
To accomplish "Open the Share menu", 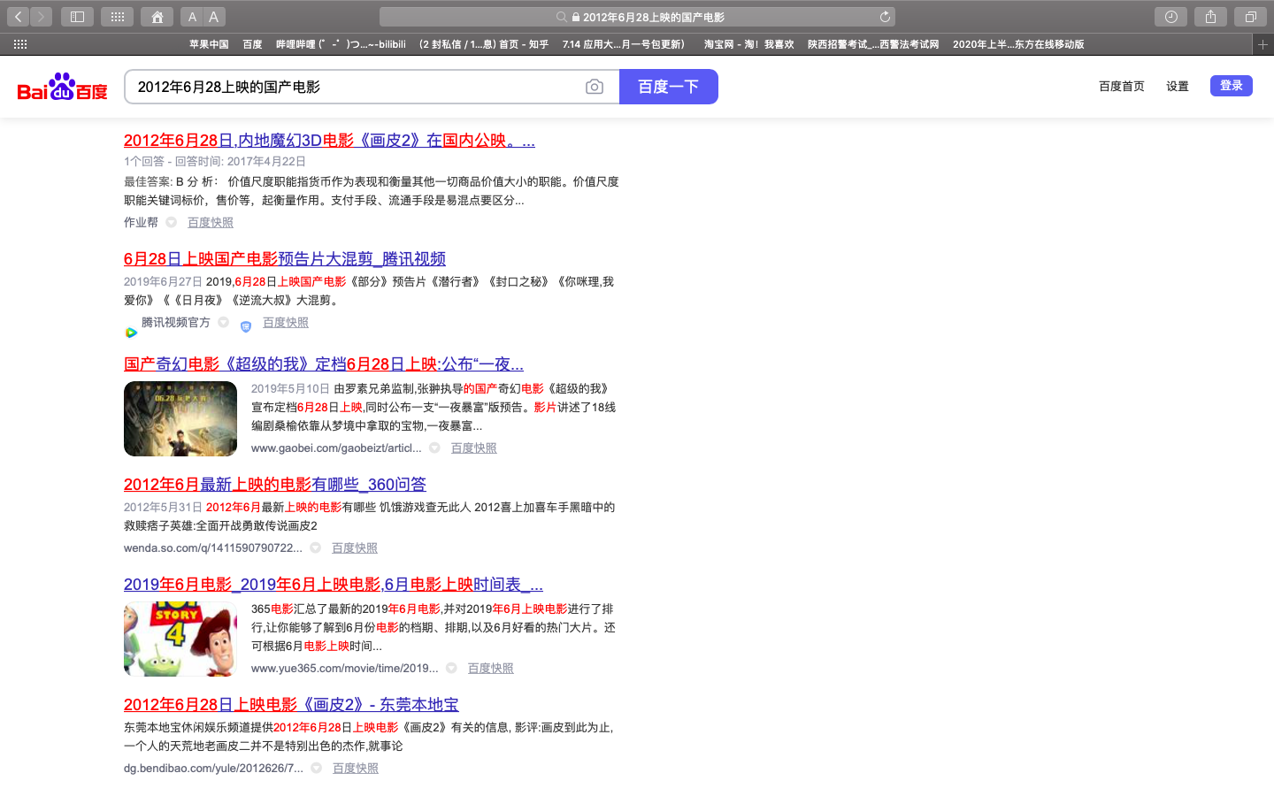I will (1210, 17).
